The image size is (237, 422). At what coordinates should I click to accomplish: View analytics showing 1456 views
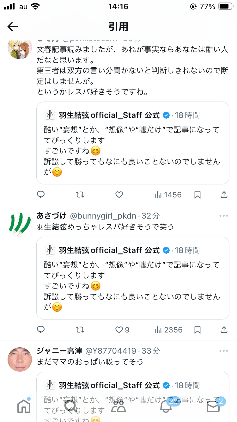point(168,195)
